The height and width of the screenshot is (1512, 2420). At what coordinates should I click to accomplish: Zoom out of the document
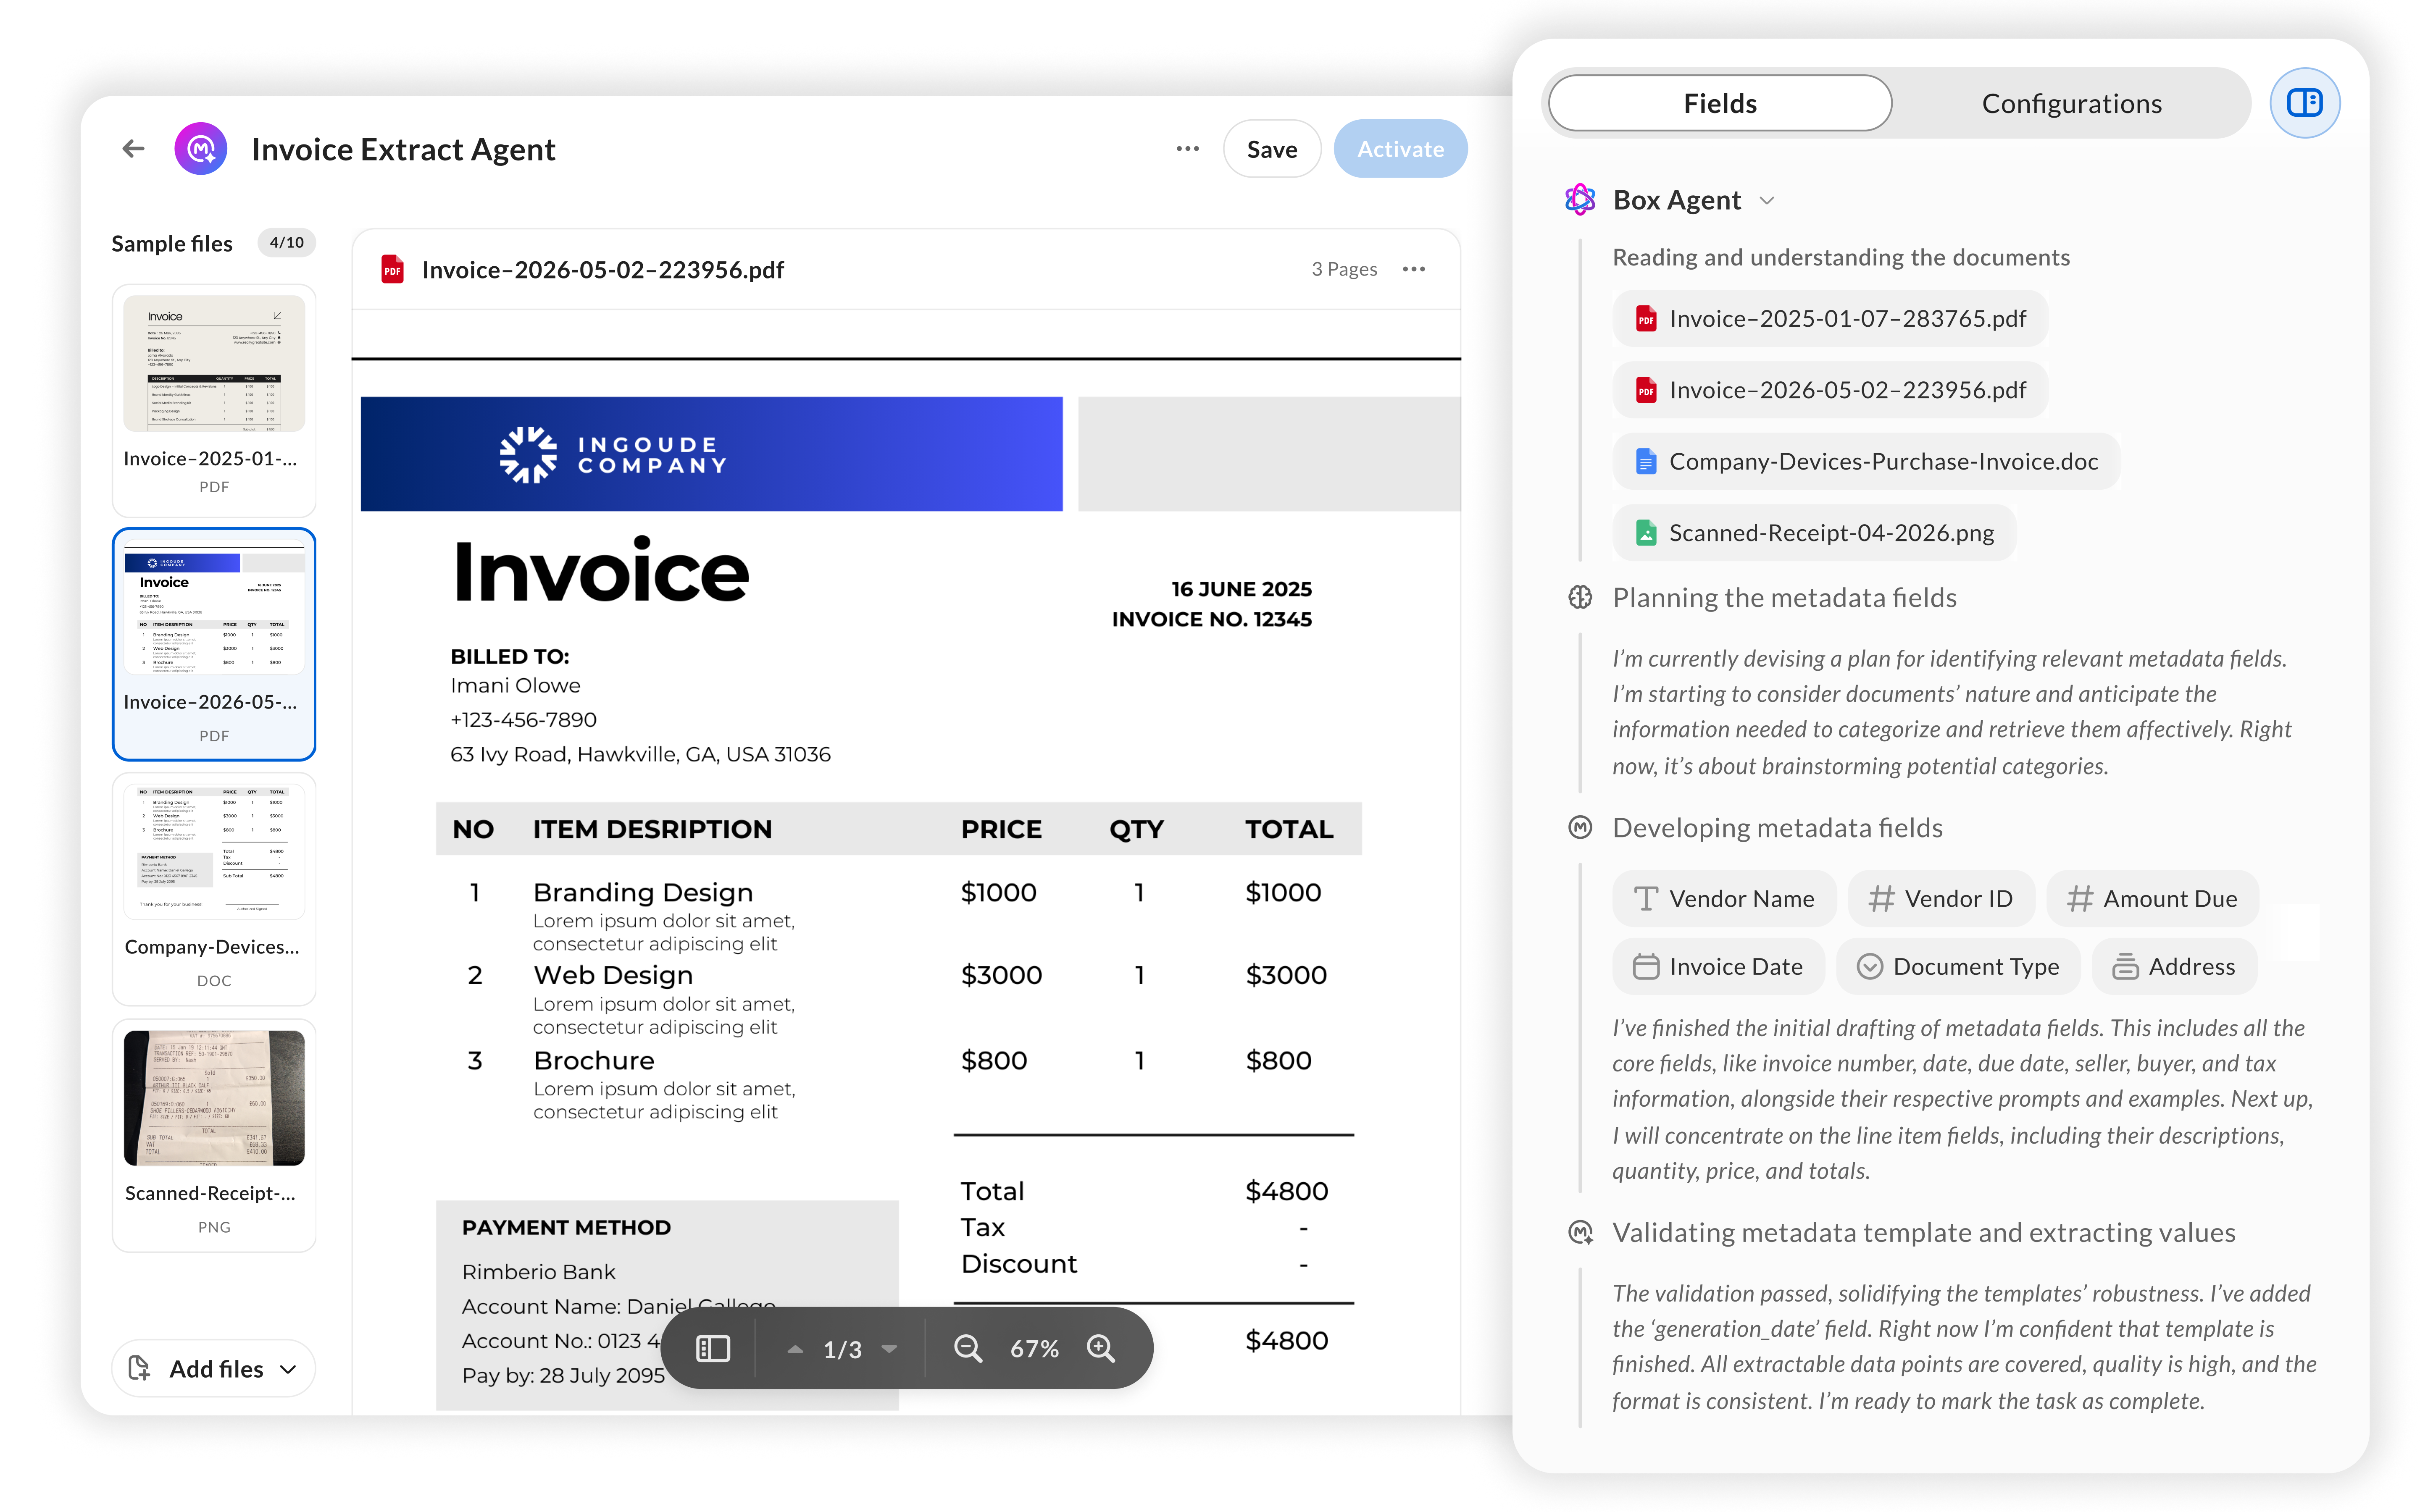(967, 1348)
